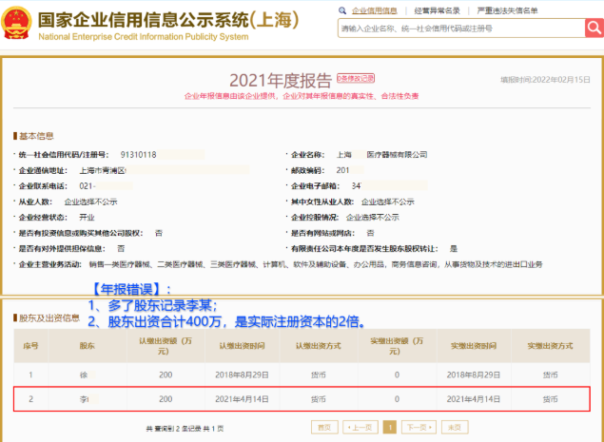
Task: Click the 认缴出资额(万元) column header
Action: pyautogui.click(x=166, y=346)
